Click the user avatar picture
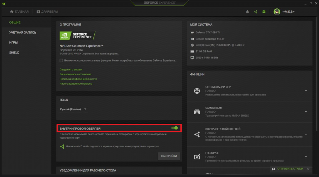The width and height of the screenshot is (319, 177). point(277,12)
